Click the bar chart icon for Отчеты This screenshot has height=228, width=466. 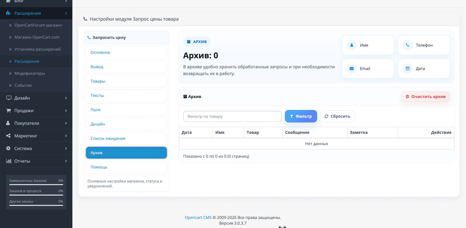pos(9,161)
